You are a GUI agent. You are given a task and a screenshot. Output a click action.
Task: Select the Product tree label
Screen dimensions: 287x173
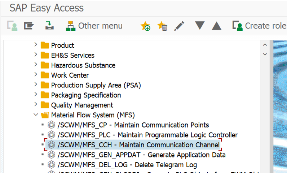coord(63,45)
